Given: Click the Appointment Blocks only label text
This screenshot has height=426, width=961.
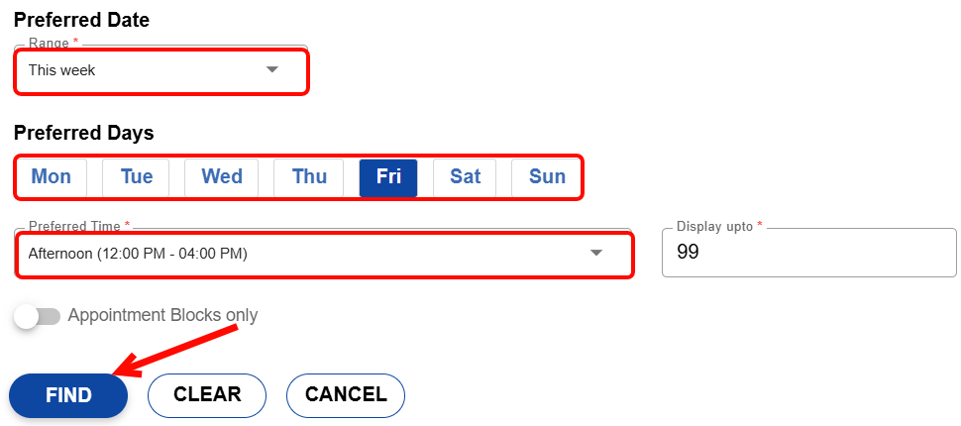Looking at the screenshot, I should 162,316.
